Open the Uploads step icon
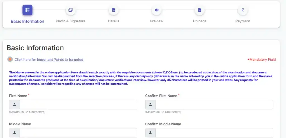This screenshot has width=286, height=138. (199, 10)
